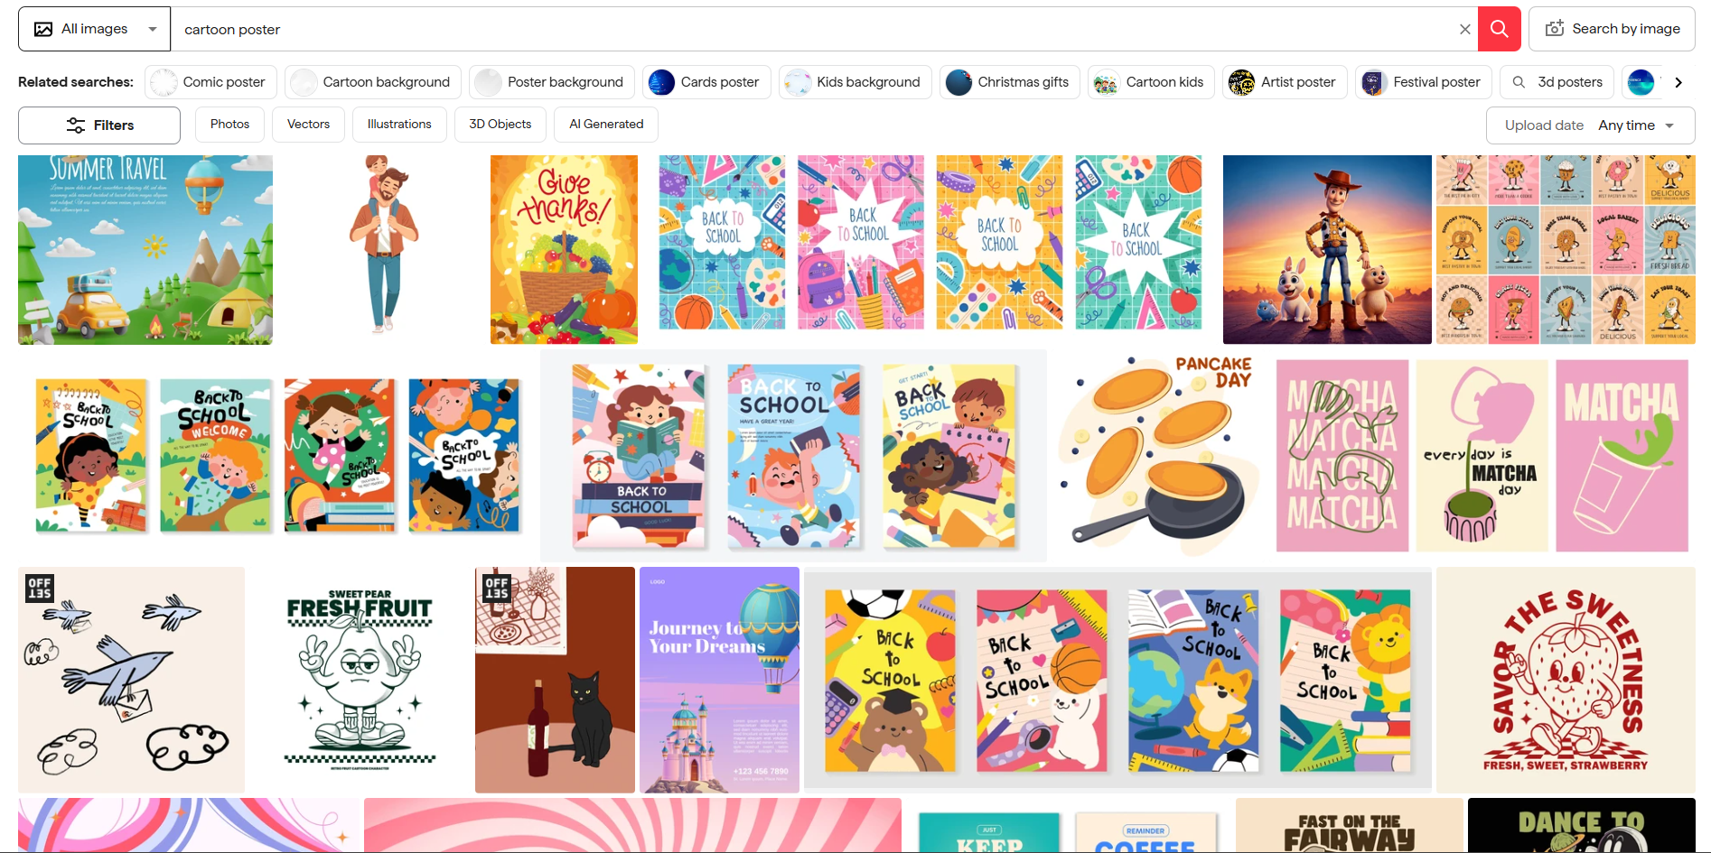
Task: Click the Cards poster circular chip icon
Action: [662, 82]
